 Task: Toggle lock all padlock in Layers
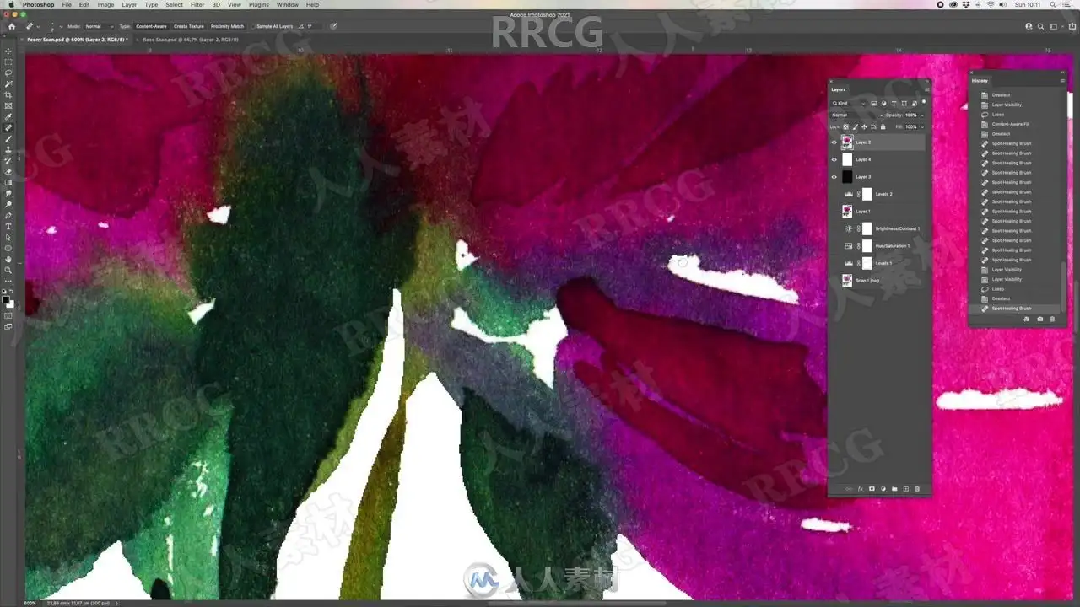pos(883,126)
